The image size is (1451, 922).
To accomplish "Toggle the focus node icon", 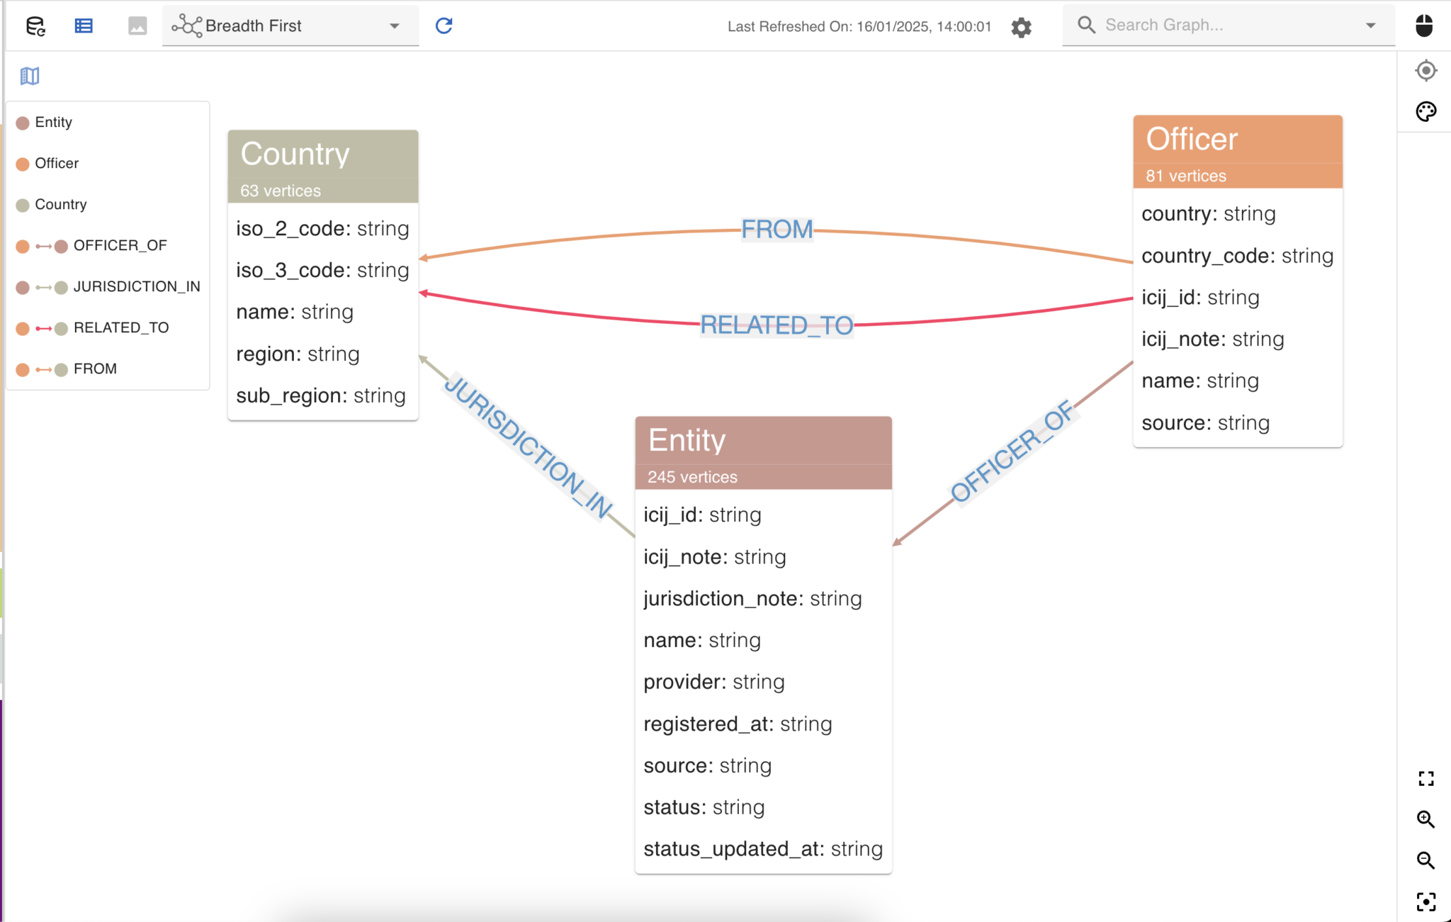I will tap(1425, 901).
